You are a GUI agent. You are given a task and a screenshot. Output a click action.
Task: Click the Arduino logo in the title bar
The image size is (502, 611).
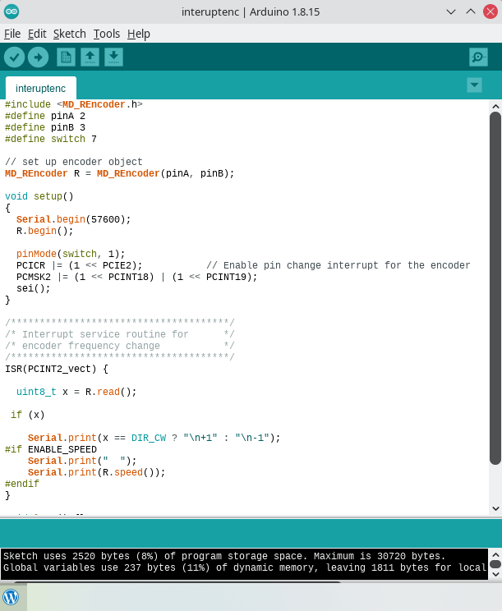click(12, 11)
